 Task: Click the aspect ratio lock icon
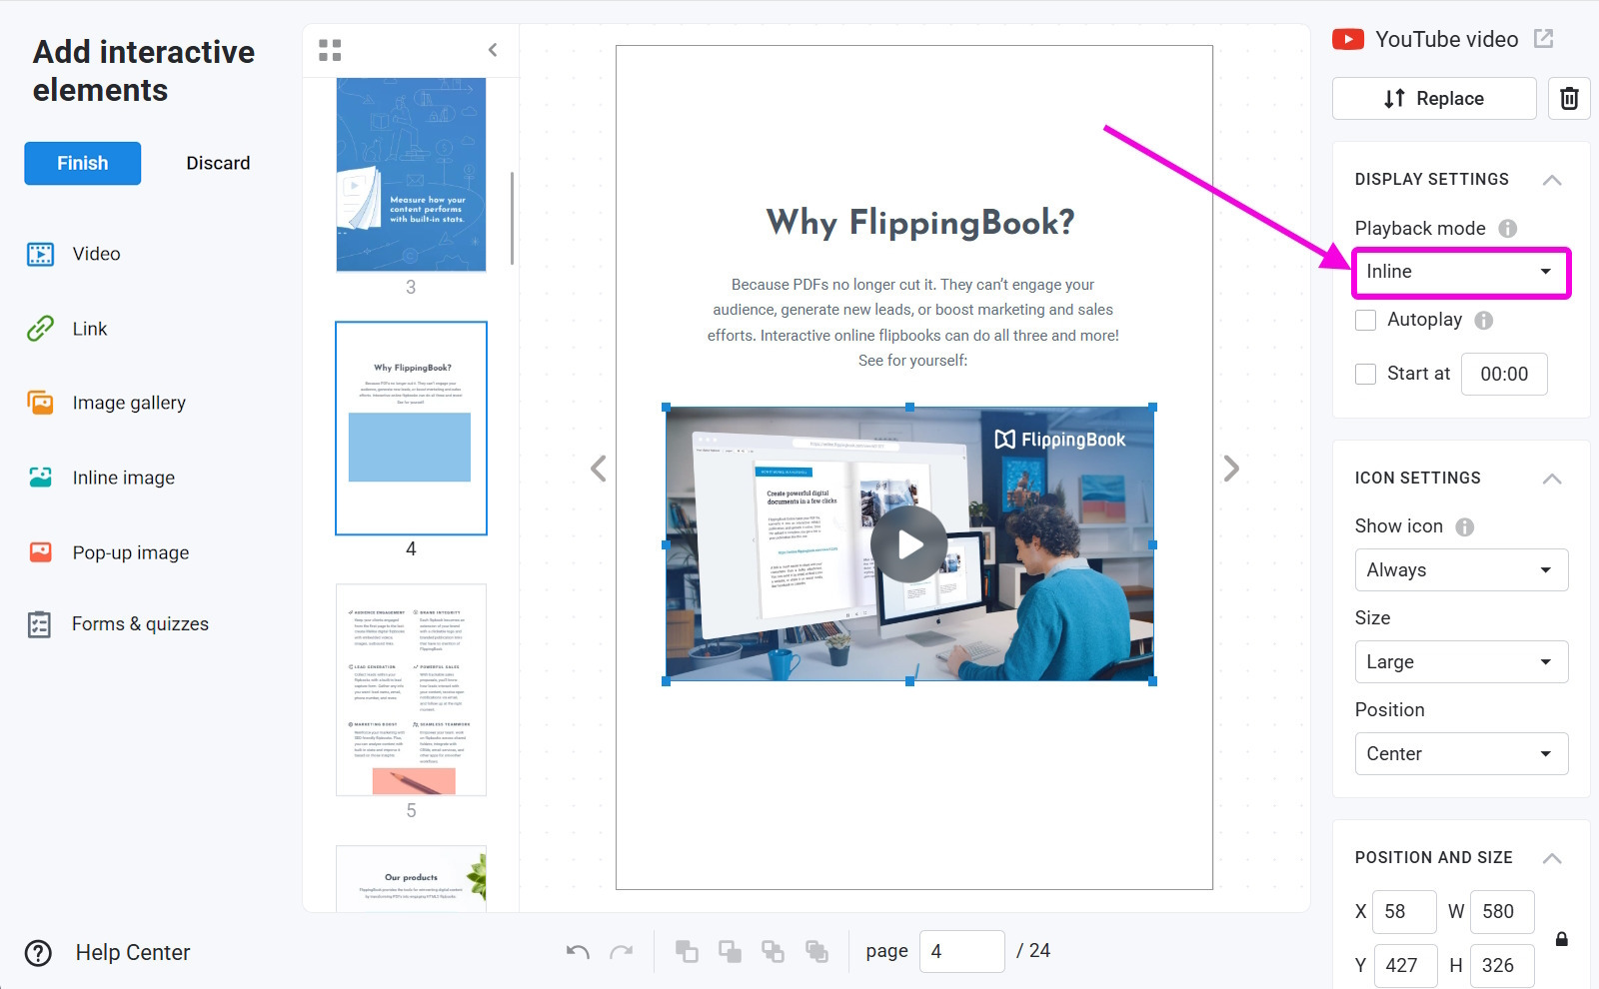[x=1561, y=939]
